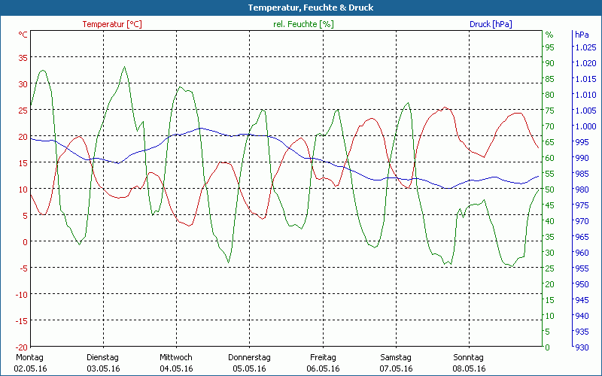
Task: Click the date '02.05.16'
Action: tap(30, 368)
